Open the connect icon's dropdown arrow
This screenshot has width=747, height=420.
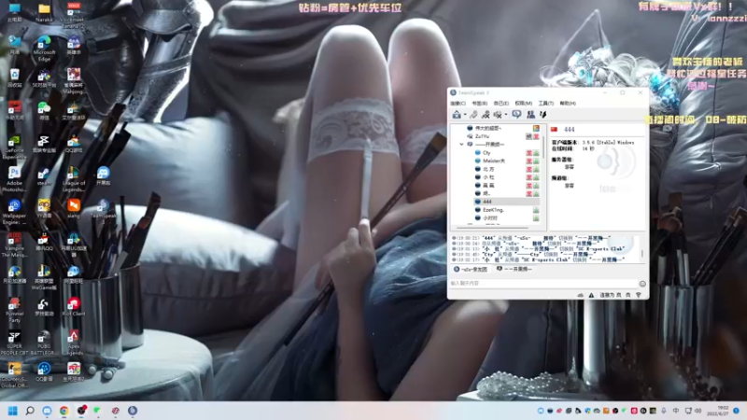[x=465, y=115]
